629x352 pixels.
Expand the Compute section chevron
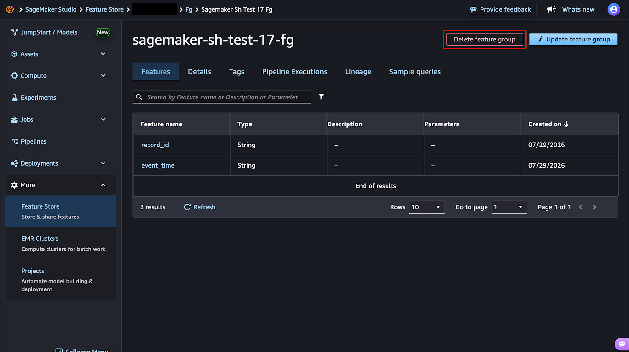(x=103, y=76)
